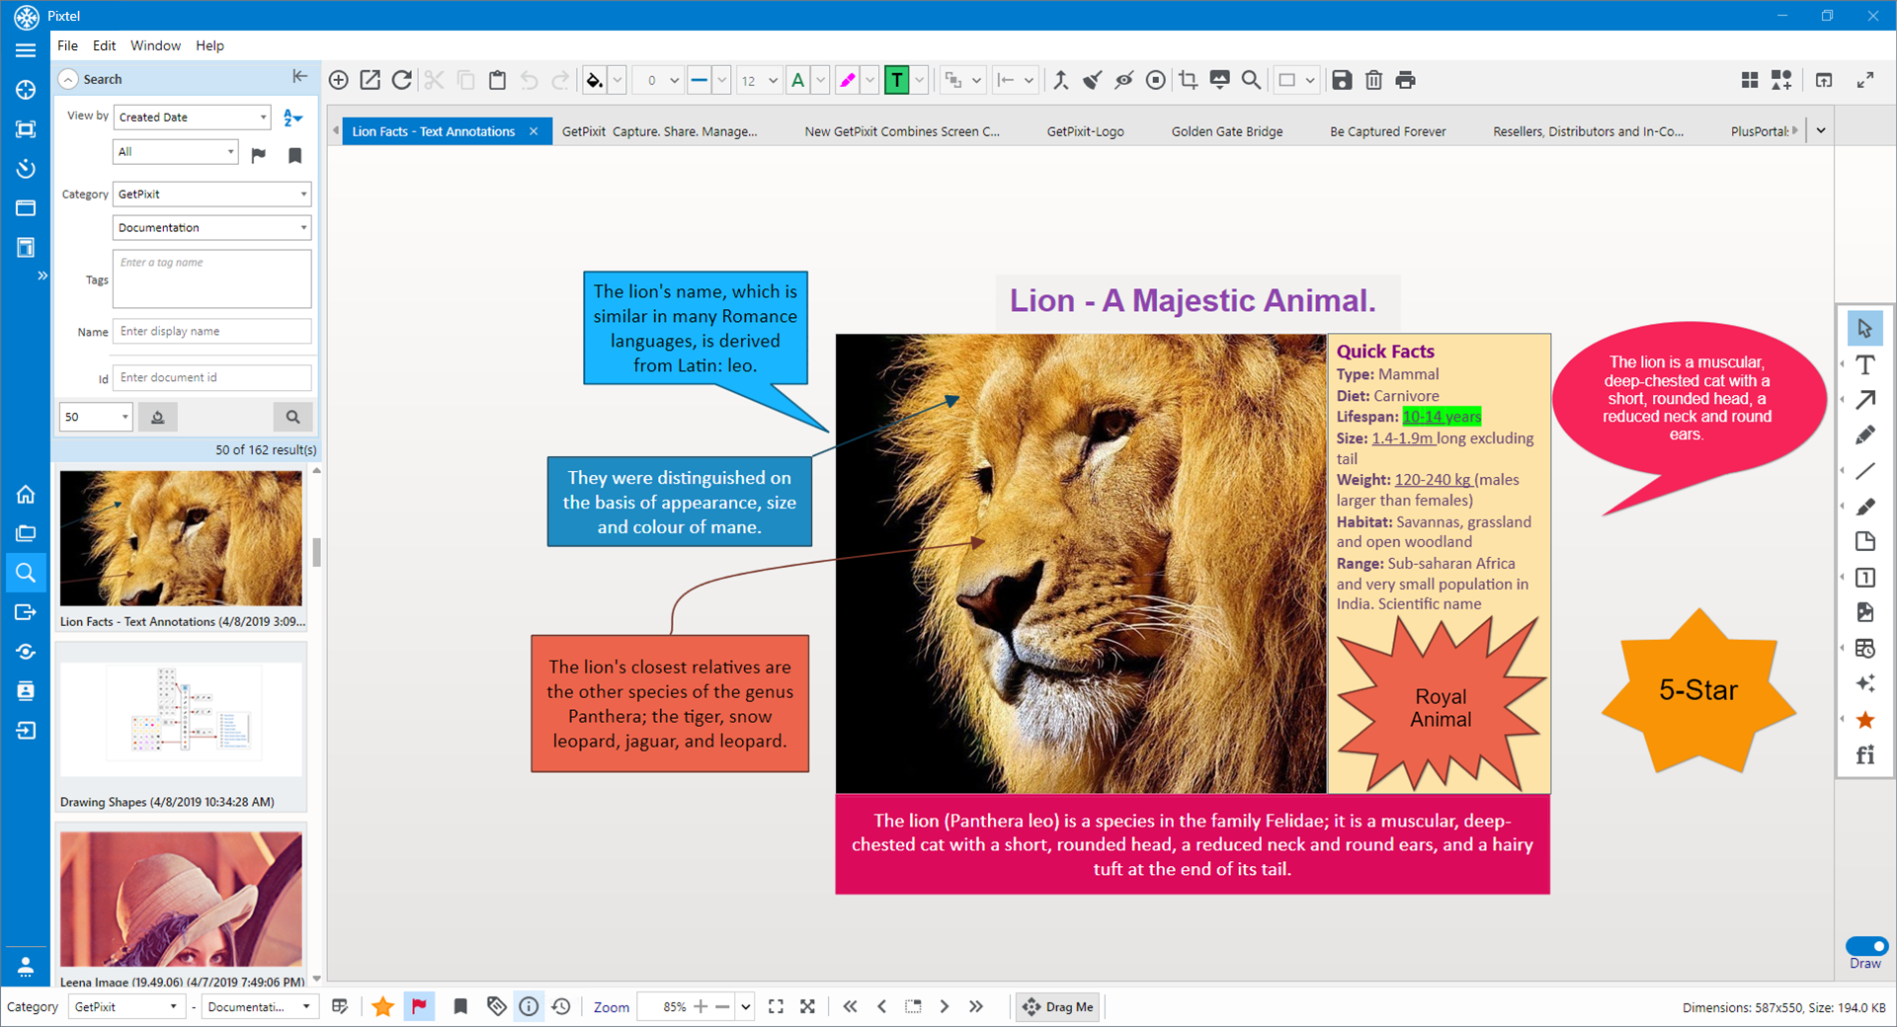The width and height of the screenshot is (1897, 1027).
Task: Click the Paste clipboard icon
Action: pos(497,80)
